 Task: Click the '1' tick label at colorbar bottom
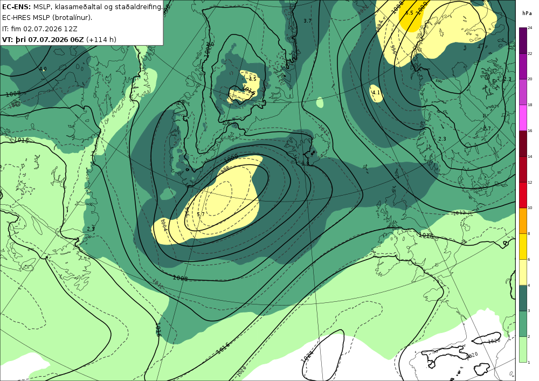coord(529,362)
